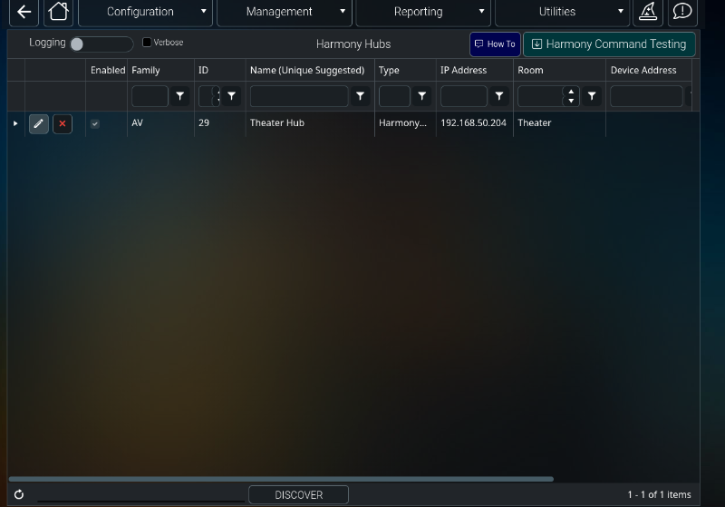Viewport: 725px width, 507px height.
Task: Open the Home screen icon
Action: (58, 12)
